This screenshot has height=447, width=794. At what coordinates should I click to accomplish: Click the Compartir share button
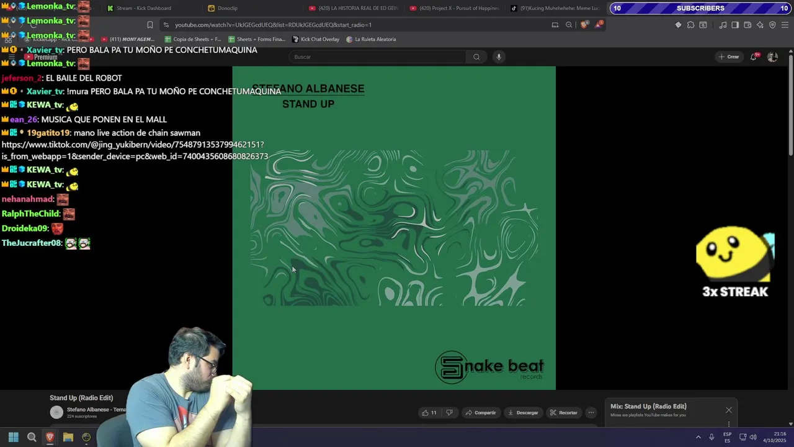pyautogui.click(x=481, y=413)
